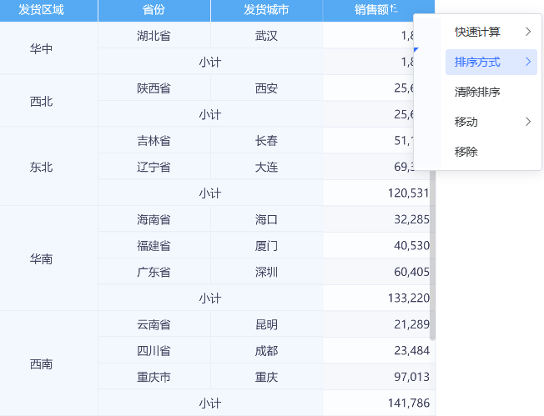
Task: Click the 重庆 city cell
Action: (266, 377)
